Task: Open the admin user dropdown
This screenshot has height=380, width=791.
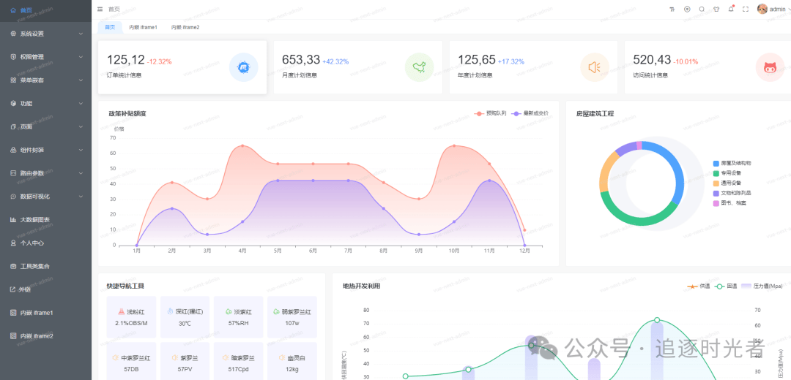Action: tap(773, 9)
